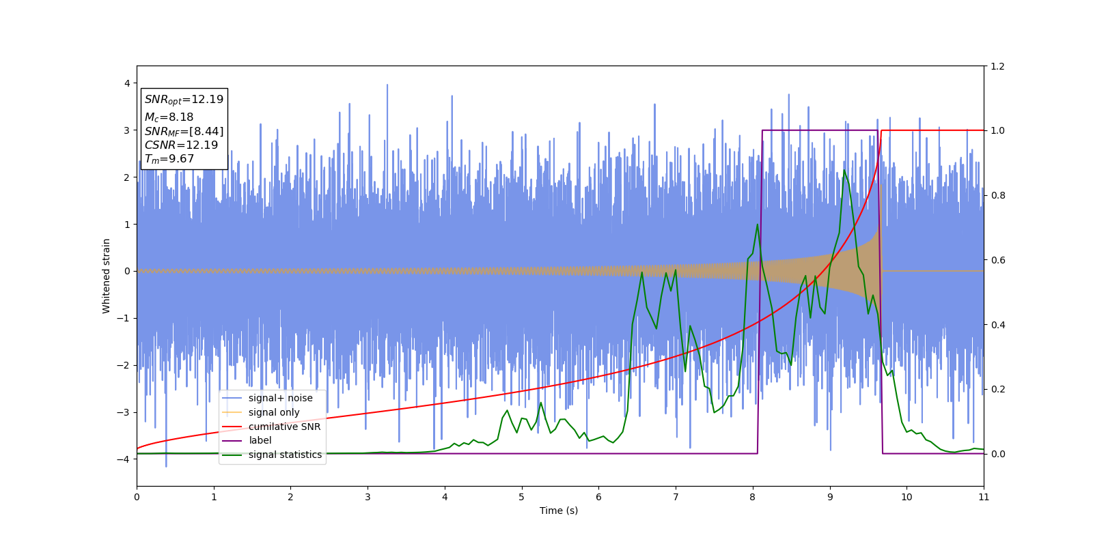Click the CSNR=12.19 annotation text
The width and height of the screenshot is (1093, 546).
(181, 145)
